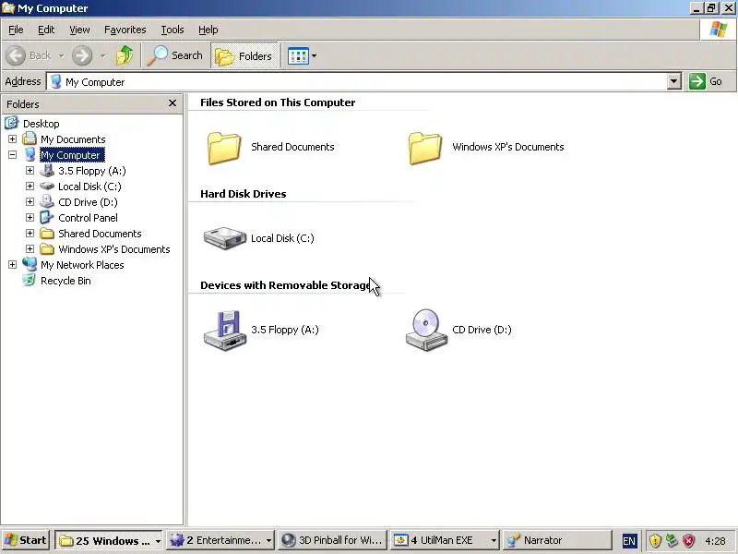This screenshot has width=738, height=554.
Task: Select My Network Places tree icon
Action: pyautogui.click(x=30, y=264)
